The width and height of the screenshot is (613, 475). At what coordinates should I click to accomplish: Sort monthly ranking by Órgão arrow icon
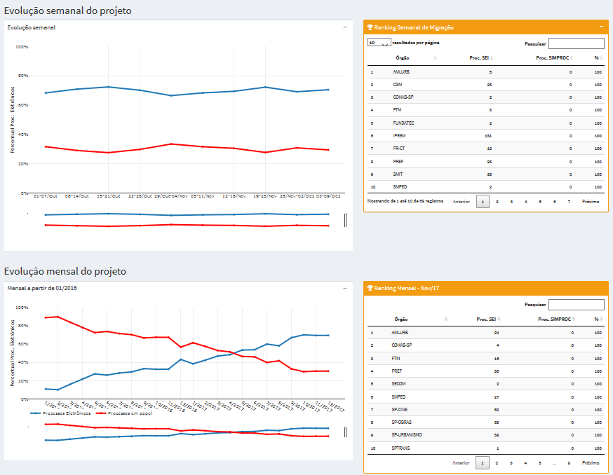[x=446, y=319]
